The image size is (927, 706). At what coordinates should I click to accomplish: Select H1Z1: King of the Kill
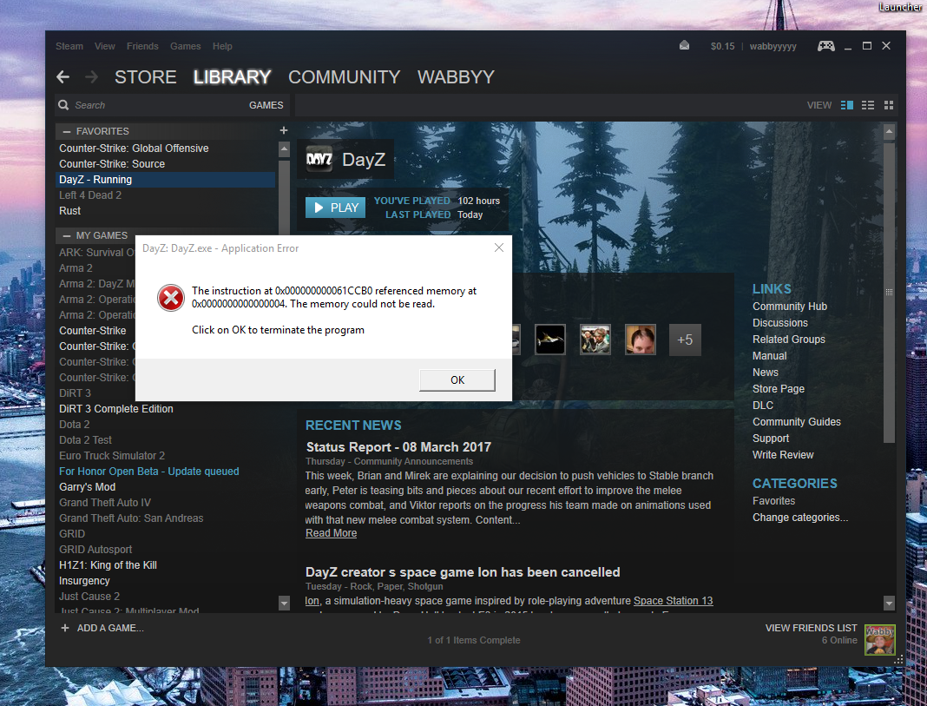click(108, 565)
